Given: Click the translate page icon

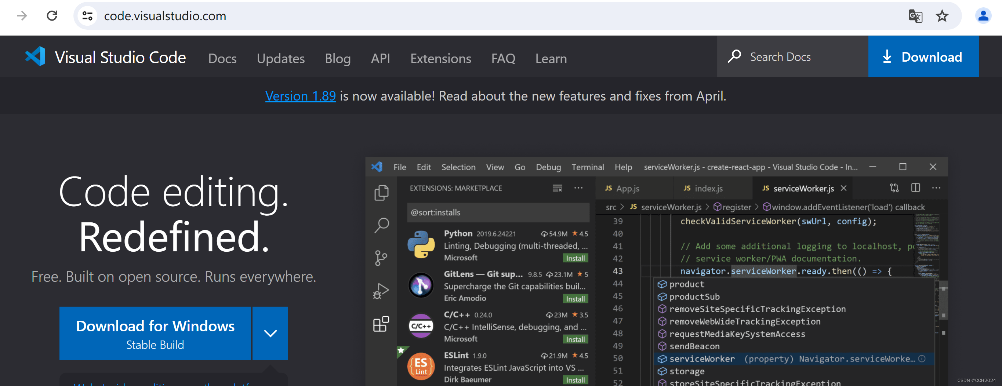Looking at the screenshot, I should pos(915,16).
